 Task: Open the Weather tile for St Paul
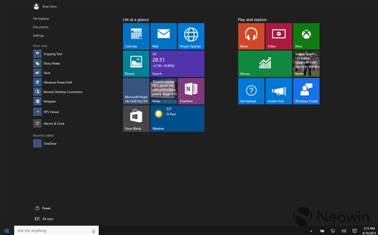178,119
